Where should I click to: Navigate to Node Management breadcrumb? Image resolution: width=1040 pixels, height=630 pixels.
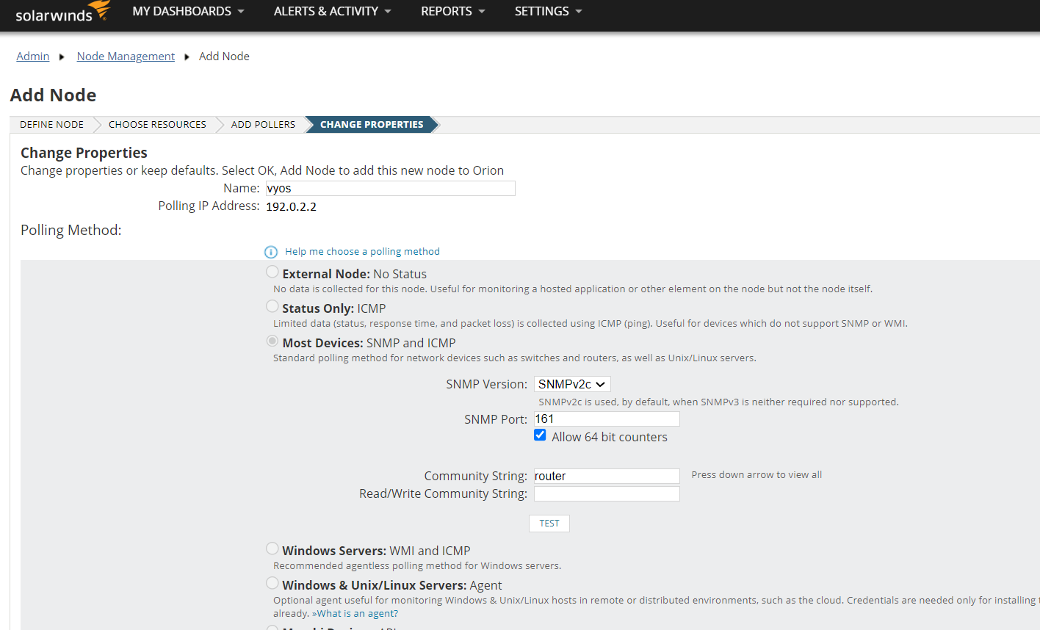tap(126, 57)
